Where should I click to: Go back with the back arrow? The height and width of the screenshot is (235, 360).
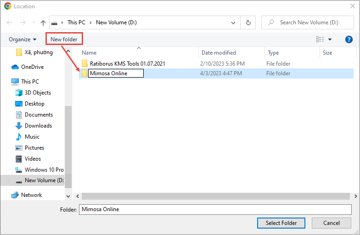click(x=9, y=22)
